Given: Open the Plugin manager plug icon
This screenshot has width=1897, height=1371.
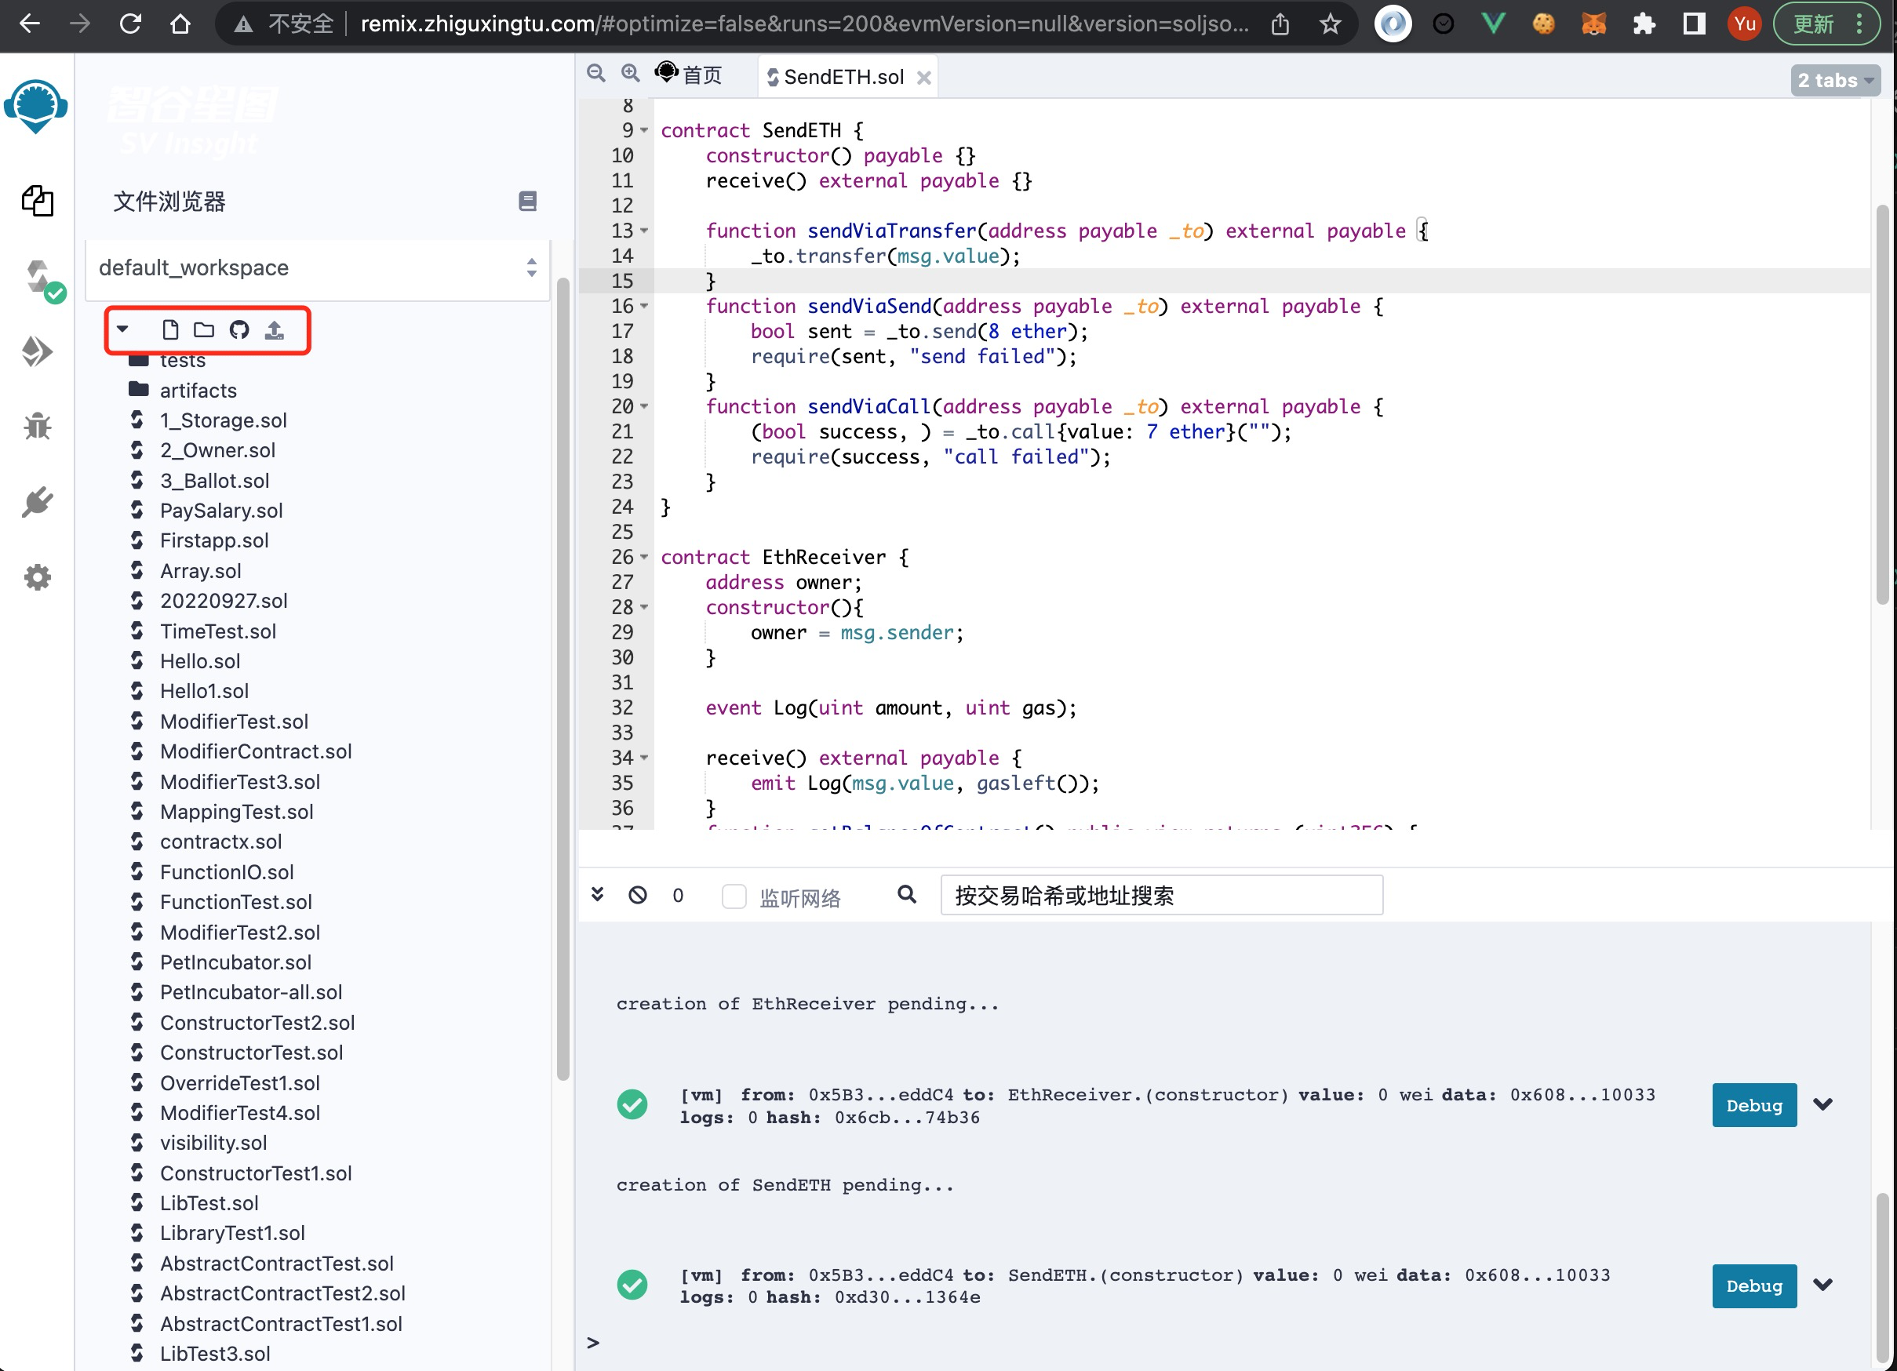Looking at the screenshot, I should pos(37,502).
